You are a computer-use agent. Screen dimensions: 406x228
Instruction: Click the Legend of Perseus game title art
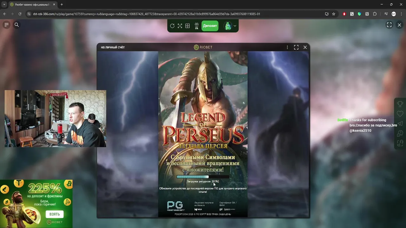pyautogui.click(x=203, y=130)
